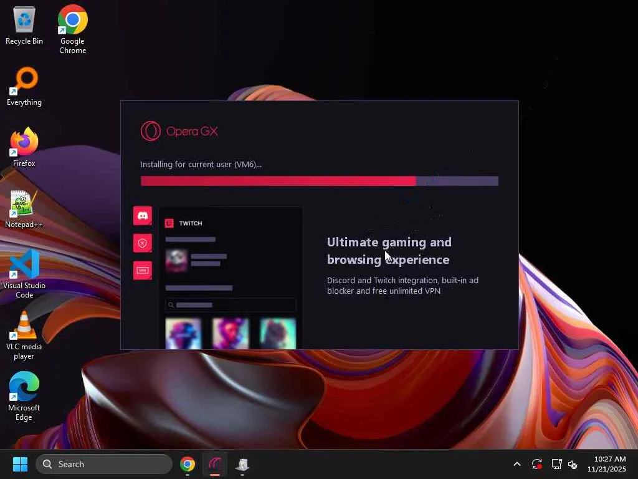Click the 'Ultimate gaming and browsing experience' heading
Viewport: 638px width, 479px height.
389,251
